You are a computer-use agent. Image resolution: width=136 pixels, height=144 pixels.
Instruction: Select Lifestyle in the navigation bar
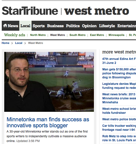point(107,26)
